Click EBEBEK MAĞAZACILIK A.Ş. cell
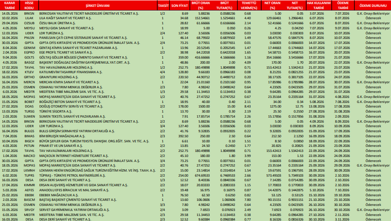 (59, 195)
